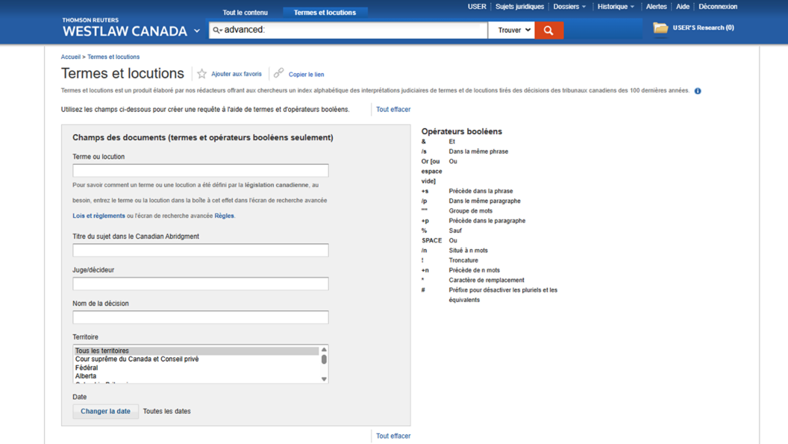Screen dimensions: 788x444
Task: Open the Trouver dropdown
Action: click(511, 30)
